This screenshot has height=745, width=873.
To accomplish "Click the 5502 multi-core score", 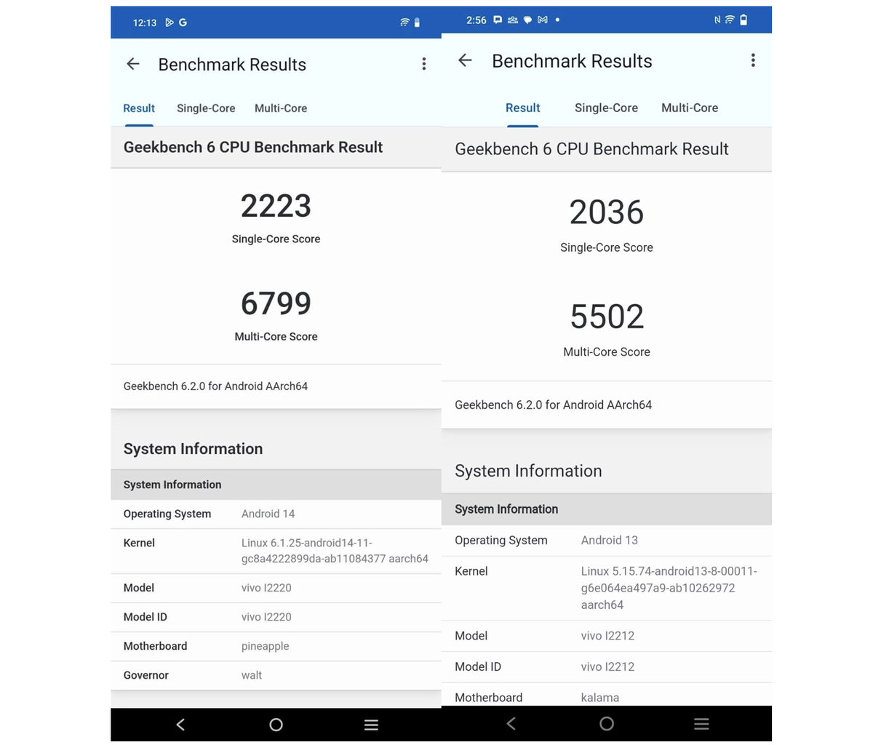I will tap(607, 316).
